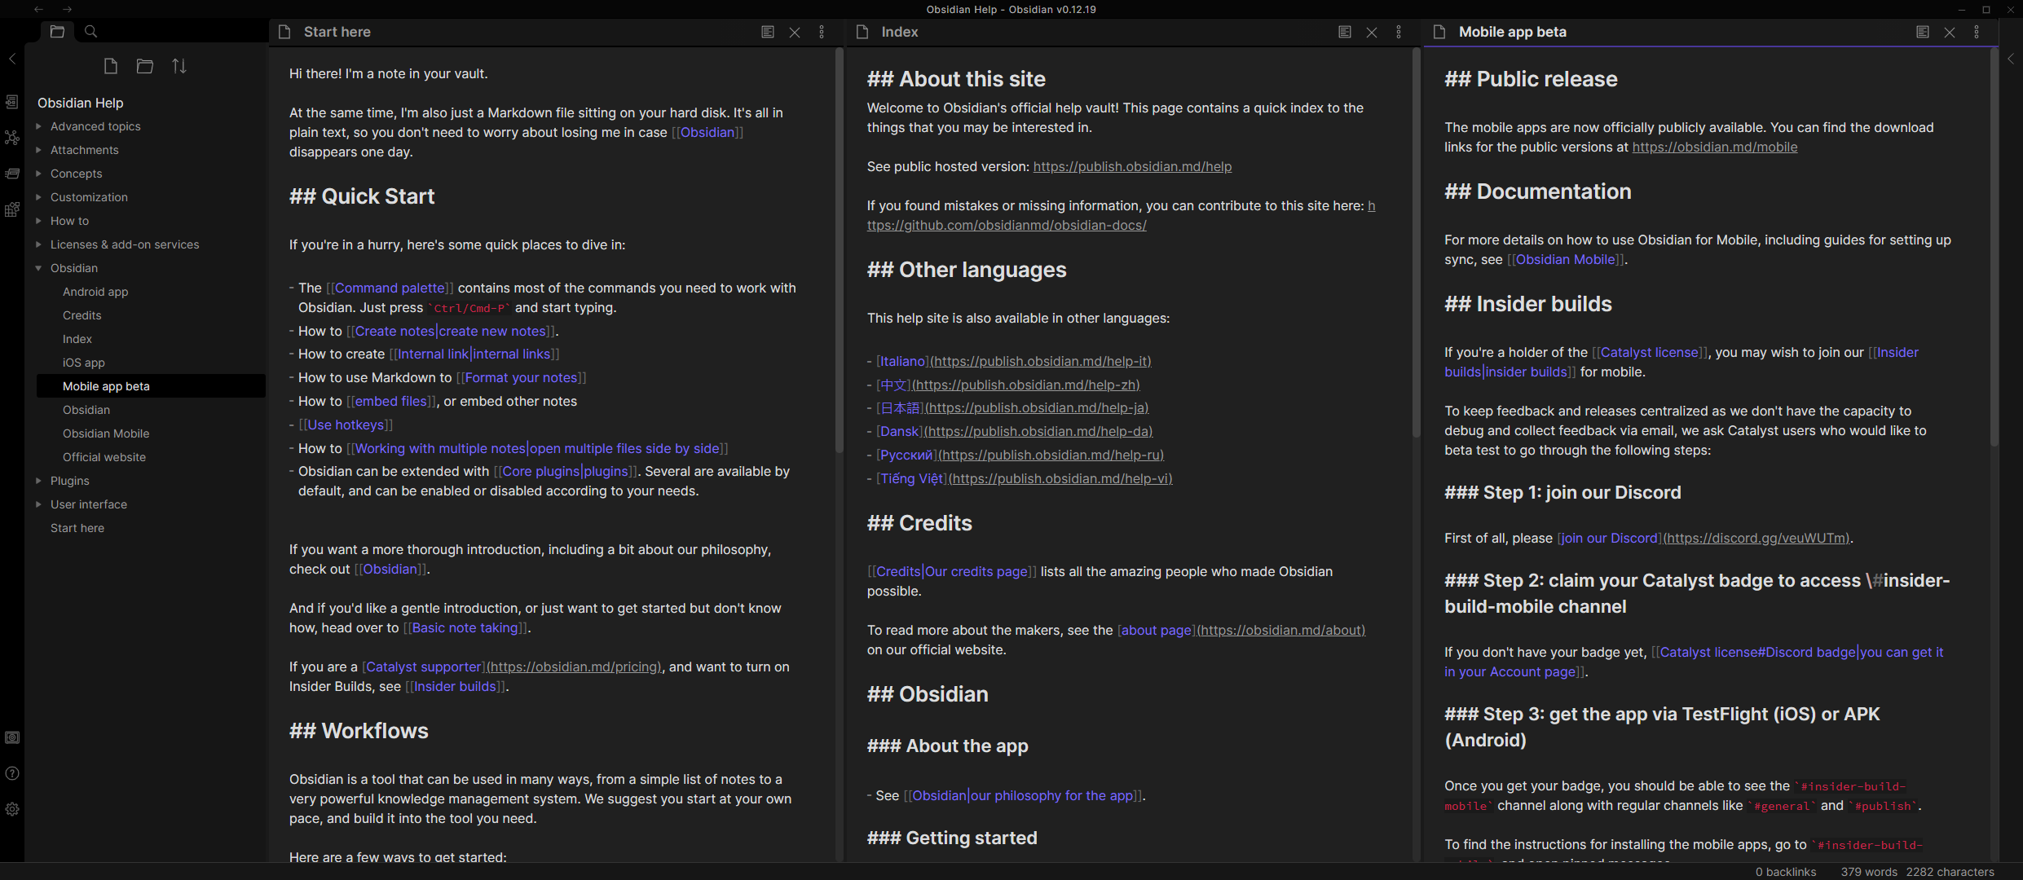Open more options for Index pane
Screen dimensions: 2023x880
[1399, 32]
